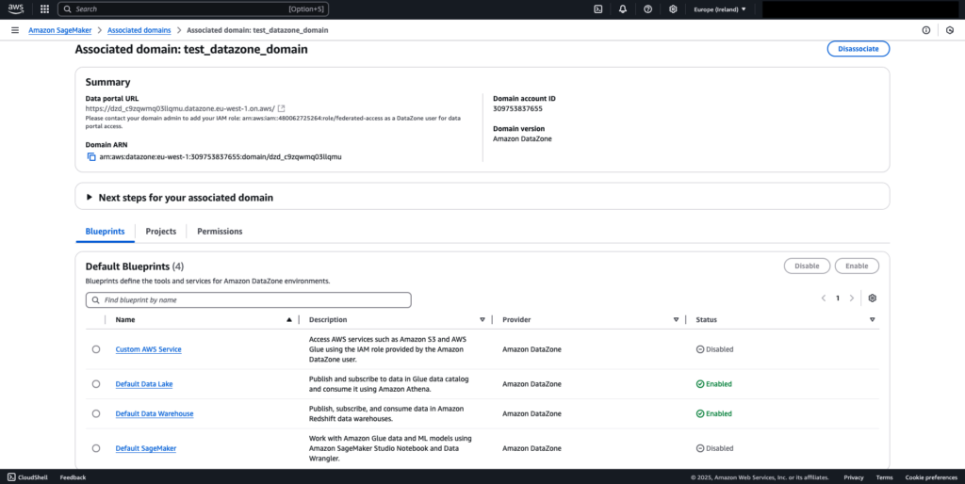The height and width of the screenshot is (484, 965).
Task: Click Amazon DataZone under Domain version
Action: (522, 139)
